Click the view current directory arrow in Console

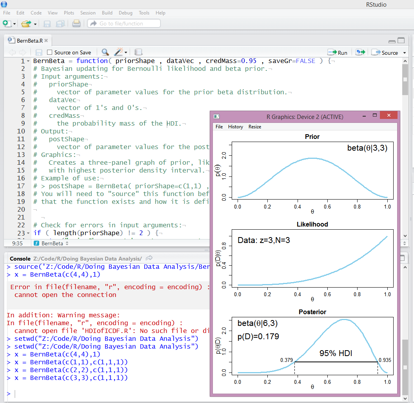[x=149, y=258]
